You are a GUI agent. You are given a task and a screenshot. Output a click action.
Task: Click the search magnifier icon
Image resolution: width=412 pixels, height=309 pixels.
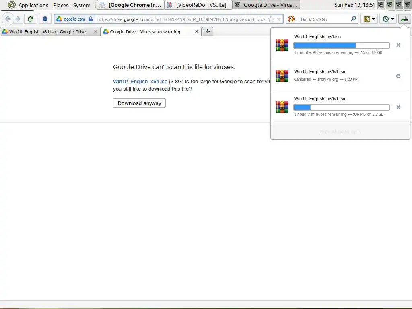(353, 19)
